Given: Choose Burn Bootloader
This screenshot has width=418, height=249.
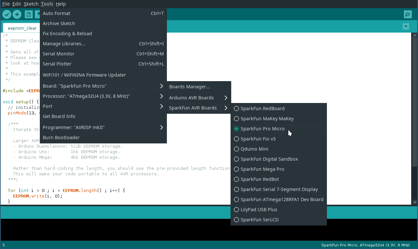Looking at the screenshot, I should [x=61, y=138].
